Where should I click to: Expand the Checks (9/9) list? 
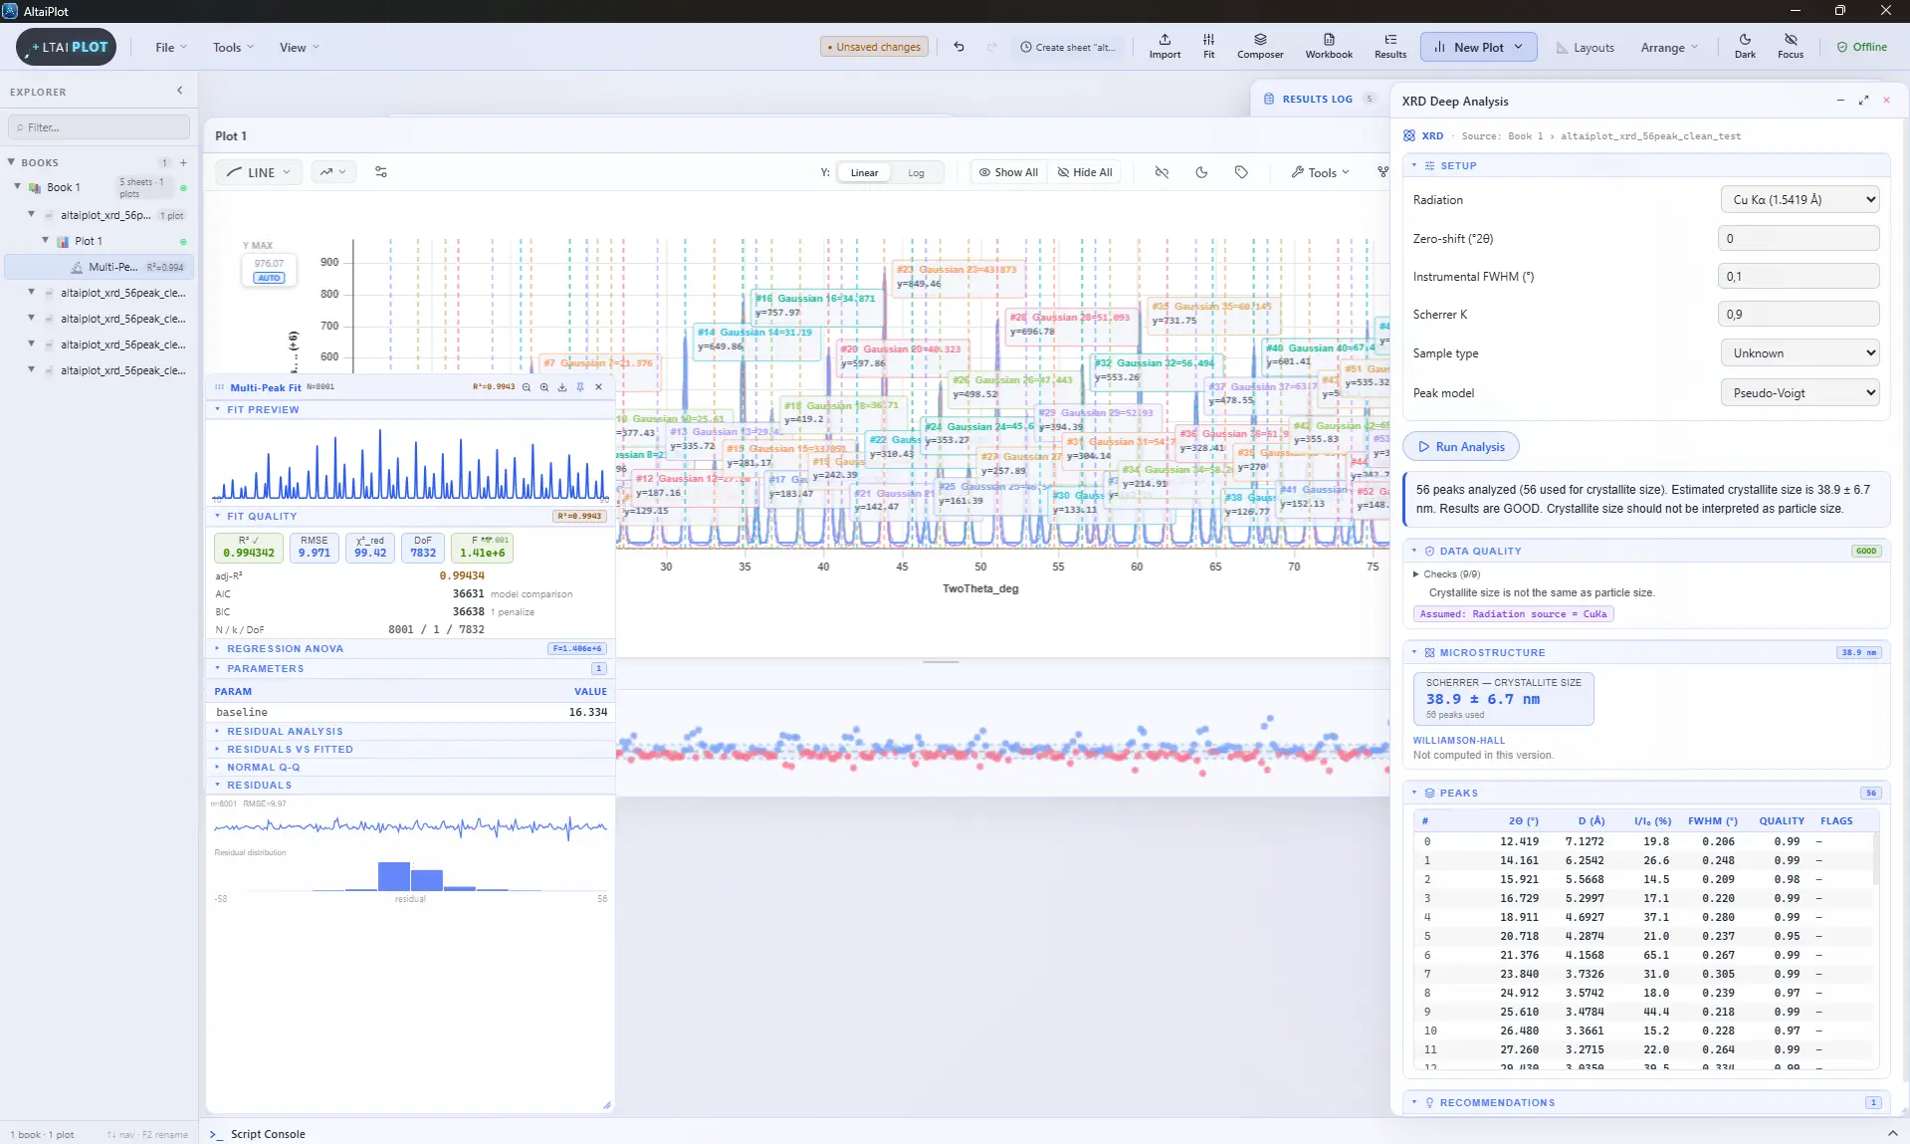point(1447,573)
